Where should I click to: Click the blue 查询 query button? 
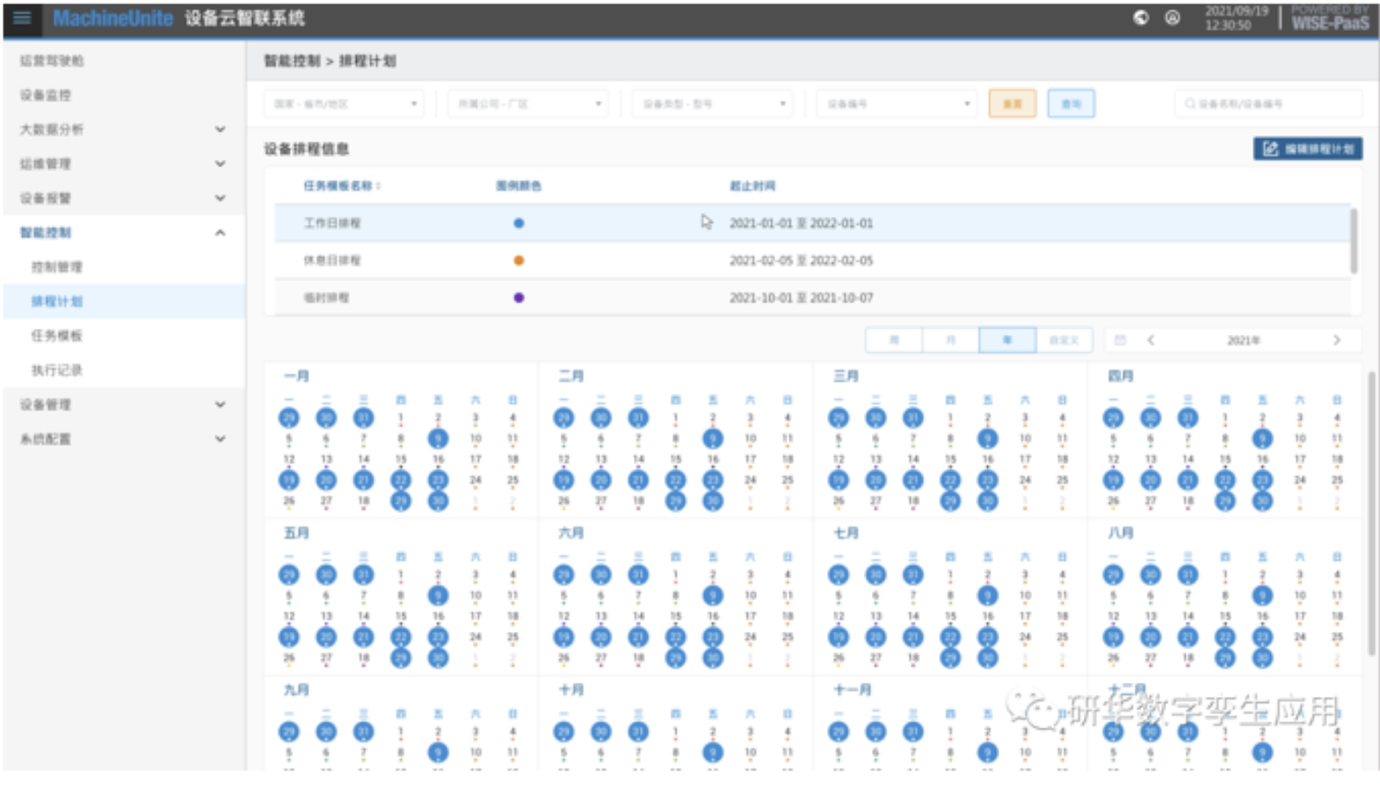pyautogui.click(x=1071, y=104)
